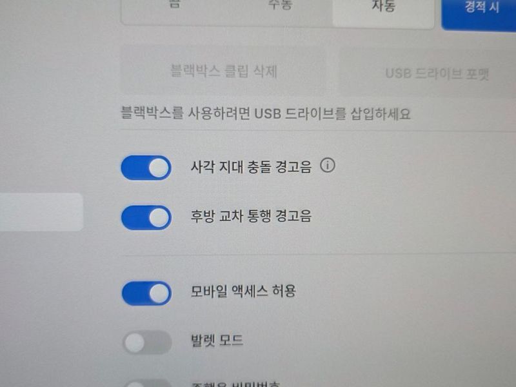This screenshot has width=516, height=387.
Task: Click the 후방 교차 통행 경고음 label
Action: pos(251,216)
